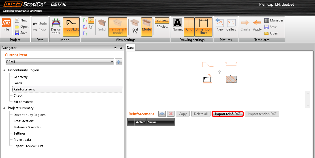
Task: Add longitudinal bars reinforcement icon
Action: point(231,64)
